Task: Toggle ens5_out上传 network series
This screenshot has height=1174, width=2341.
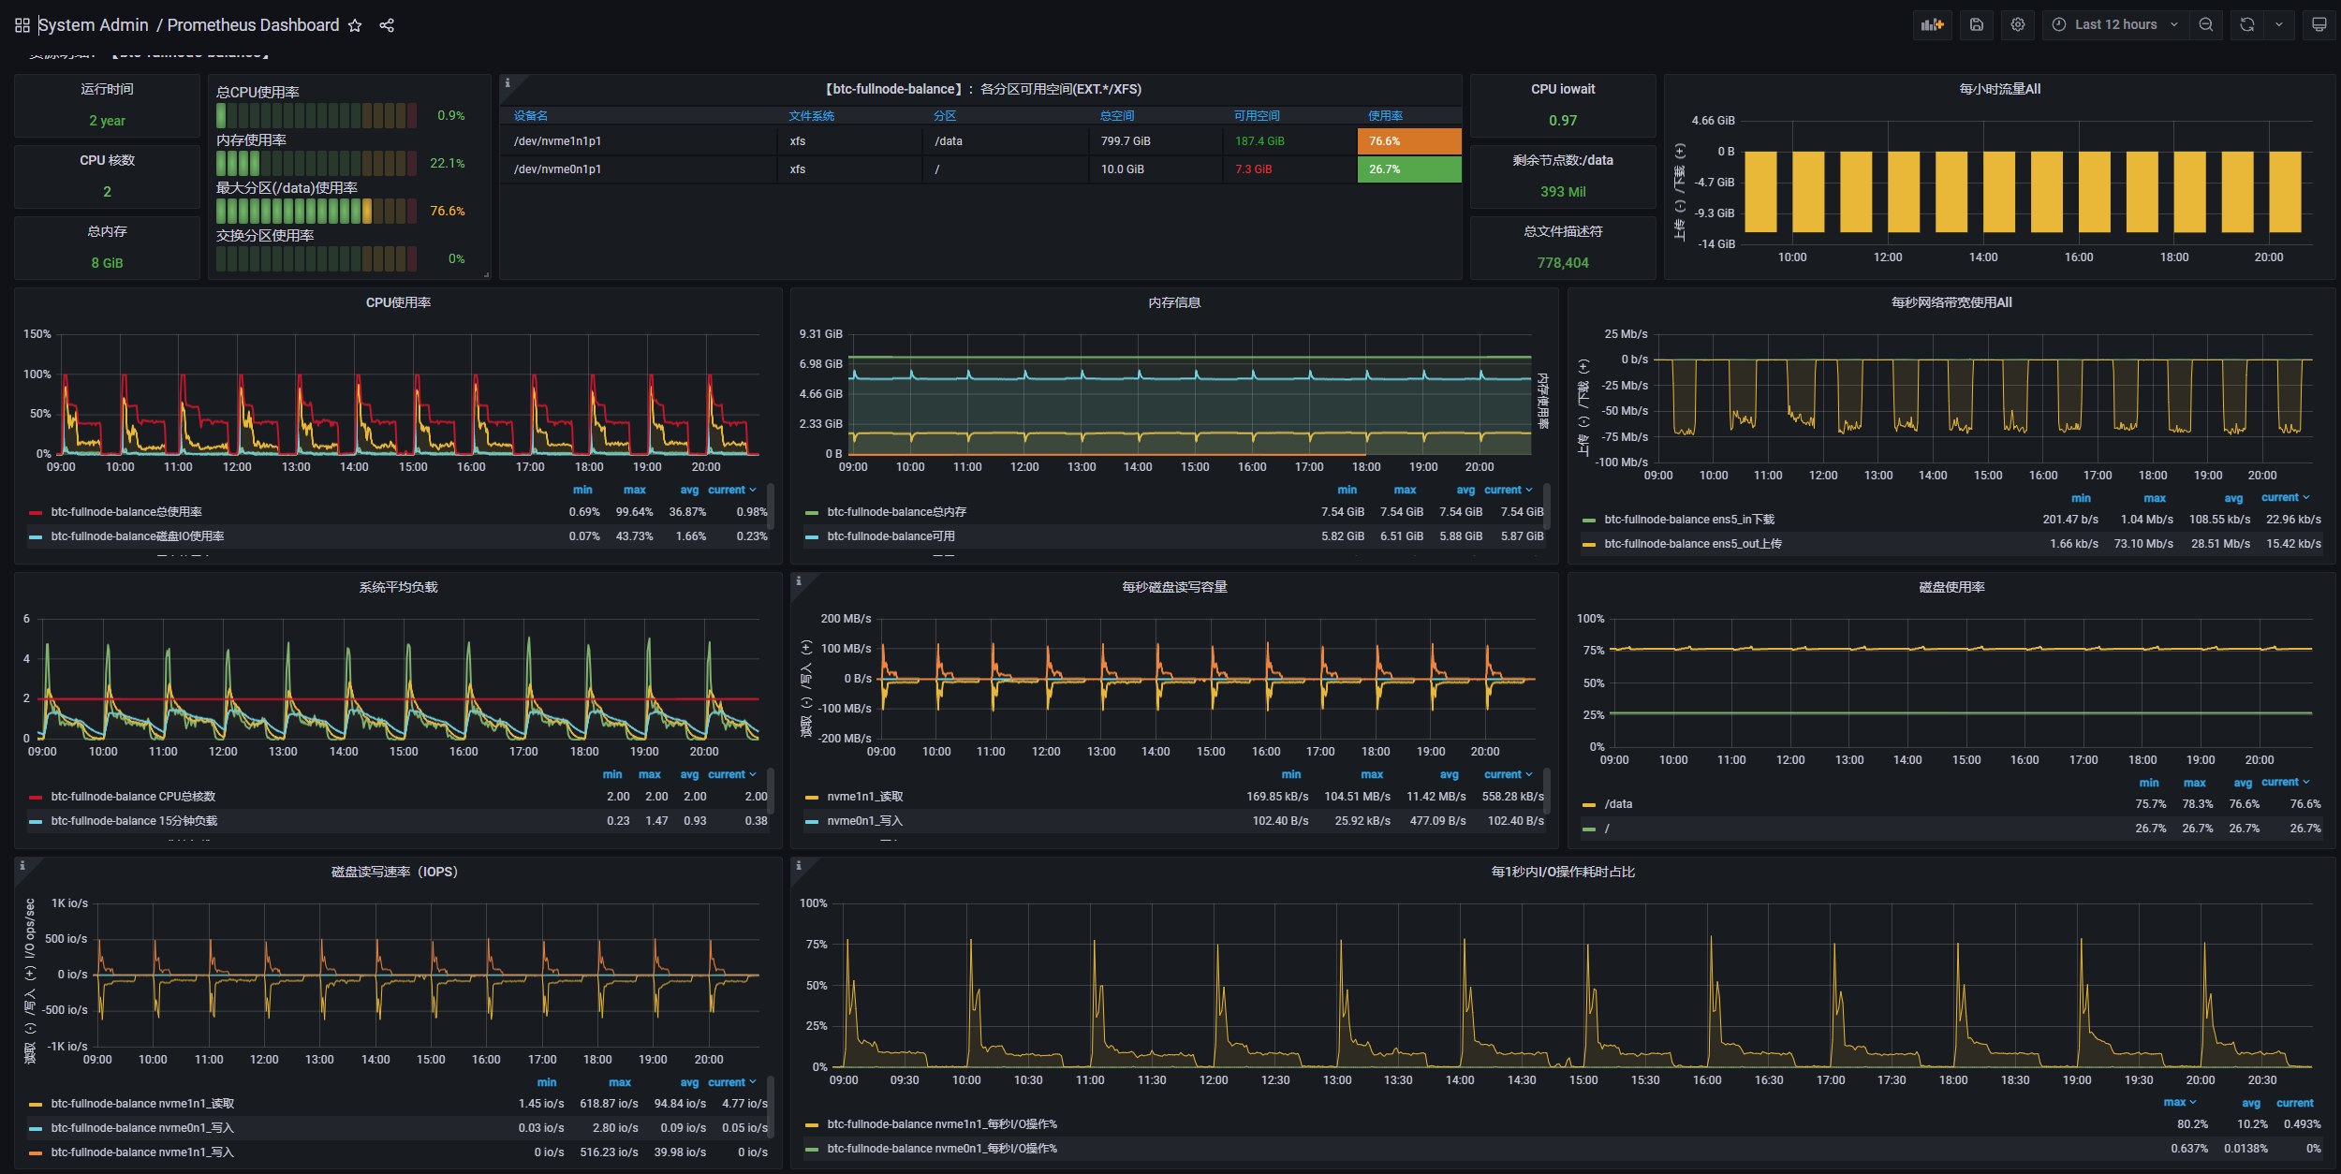Action: [1692, 544]
